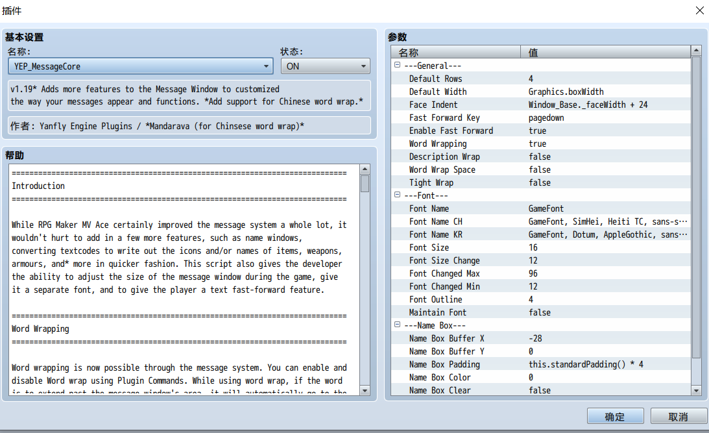The image size is (709, 433).
Task: Click the help text scroll-down arrow
Action: click(x=365, y=390)
